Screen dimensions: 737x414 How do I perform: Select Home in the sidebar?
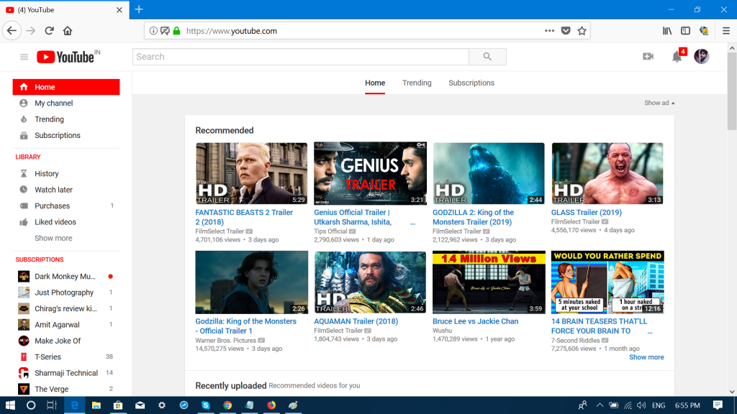[66, 87]
